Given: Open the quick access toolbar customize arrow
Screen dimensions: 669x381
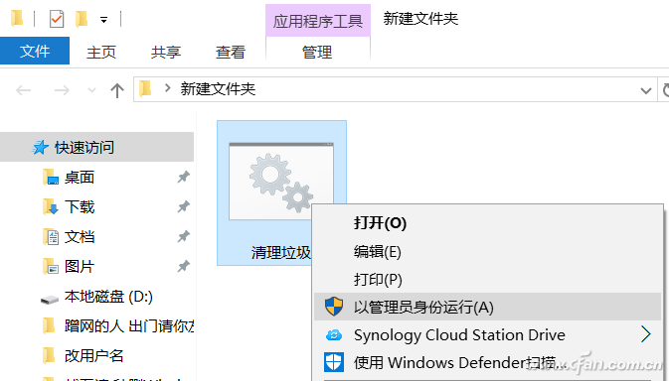Looking at the screenshot, I should click(103, 20).
